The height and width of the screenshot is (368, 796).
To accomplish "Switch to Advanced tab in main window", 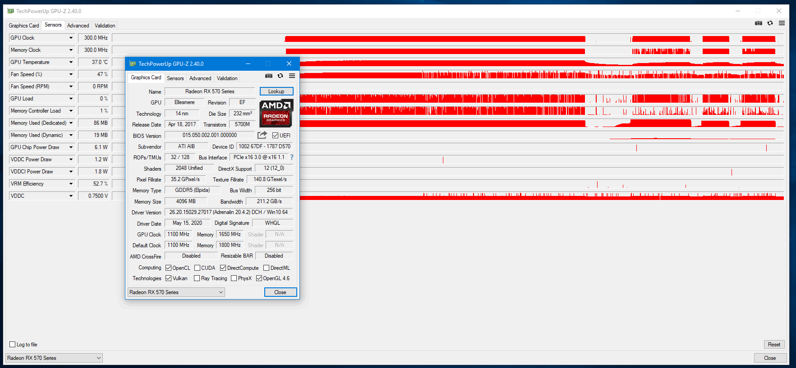I will pyautogui.click(x=78, y=26).
